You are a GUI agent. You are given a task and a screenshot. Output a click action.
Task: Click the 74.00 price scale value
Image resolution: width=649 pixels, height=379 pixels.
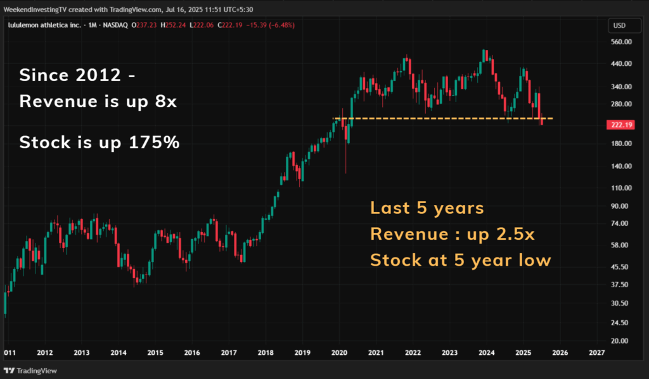(620, 223)
